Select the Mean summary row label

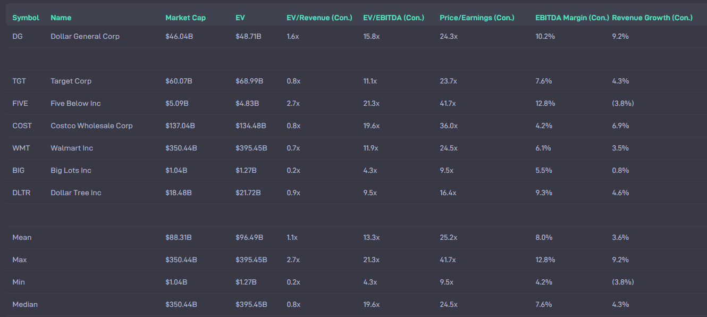pos(22,237)
